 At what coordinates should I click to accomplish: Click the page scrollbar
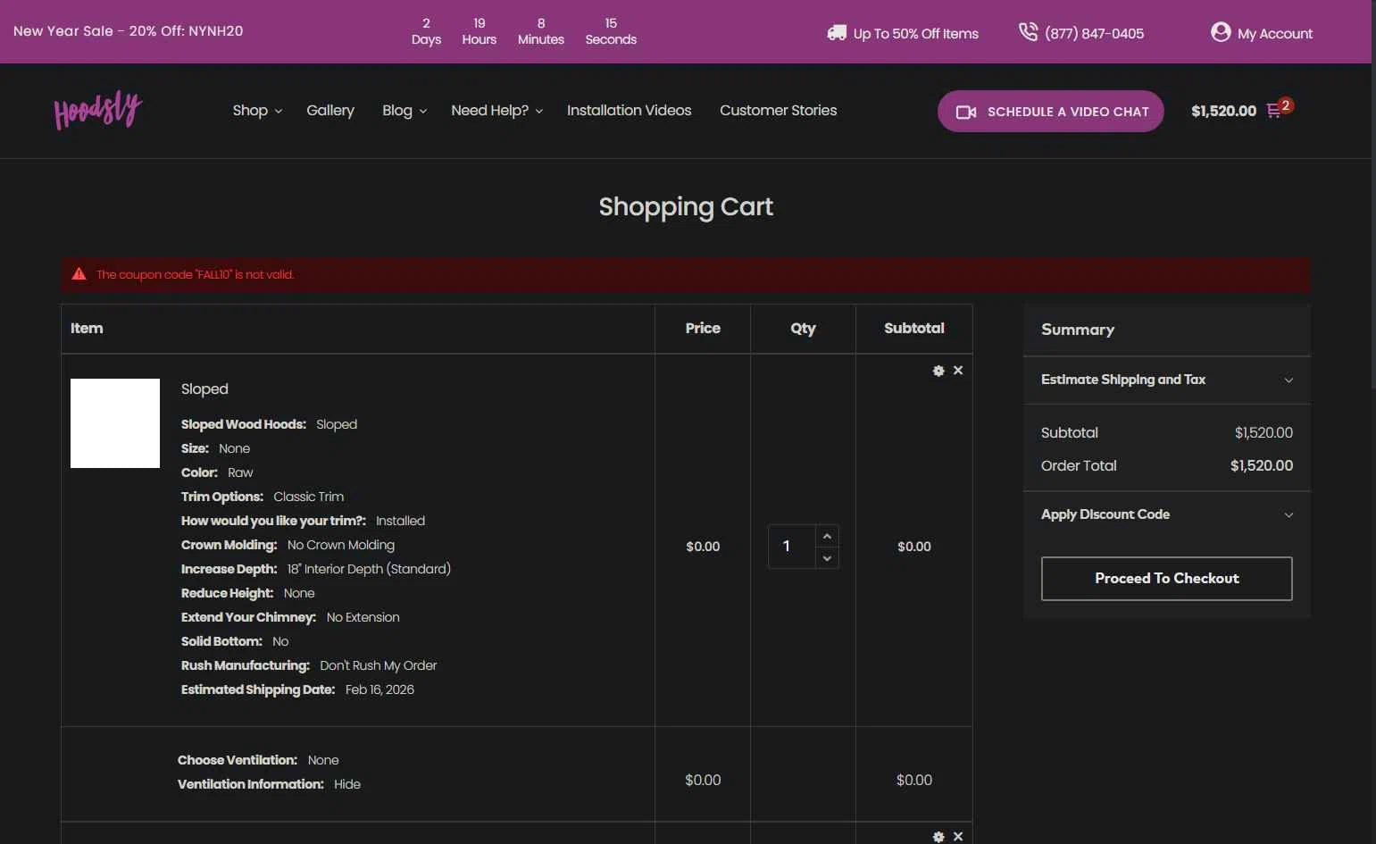pos(1373,194)
